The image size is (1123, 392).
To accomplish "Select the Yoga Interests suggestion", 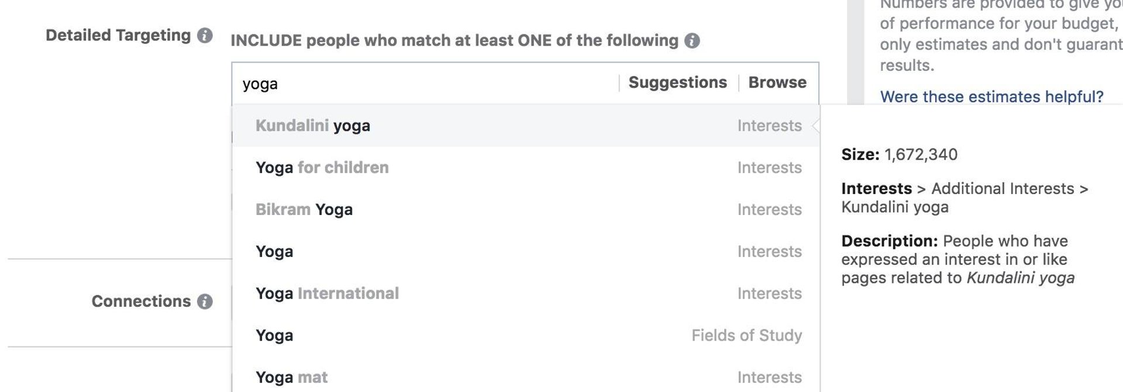I will coord(274,252).
